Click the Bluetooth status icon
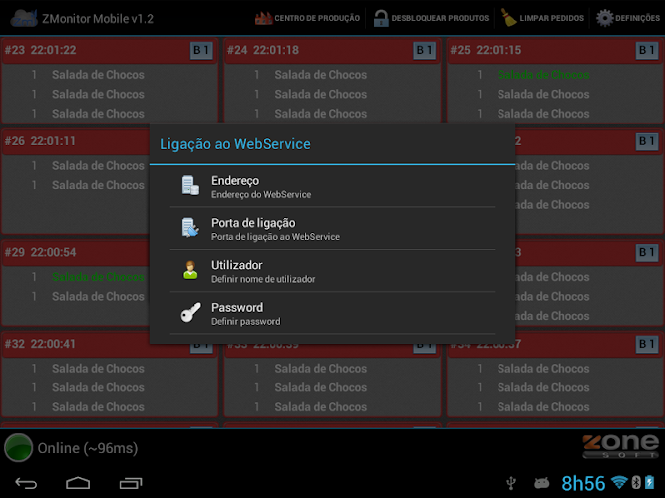 tap(636, 482)
